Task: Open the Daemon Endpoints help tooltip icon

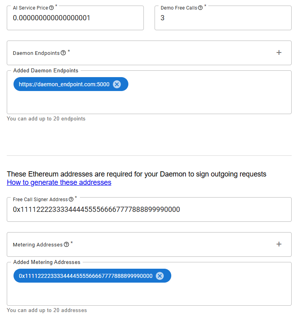Action: tap(63, 53)
